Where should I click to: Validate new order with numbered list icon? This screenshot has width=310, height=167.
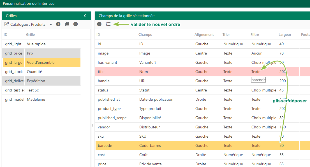click(x=108, y=24)
